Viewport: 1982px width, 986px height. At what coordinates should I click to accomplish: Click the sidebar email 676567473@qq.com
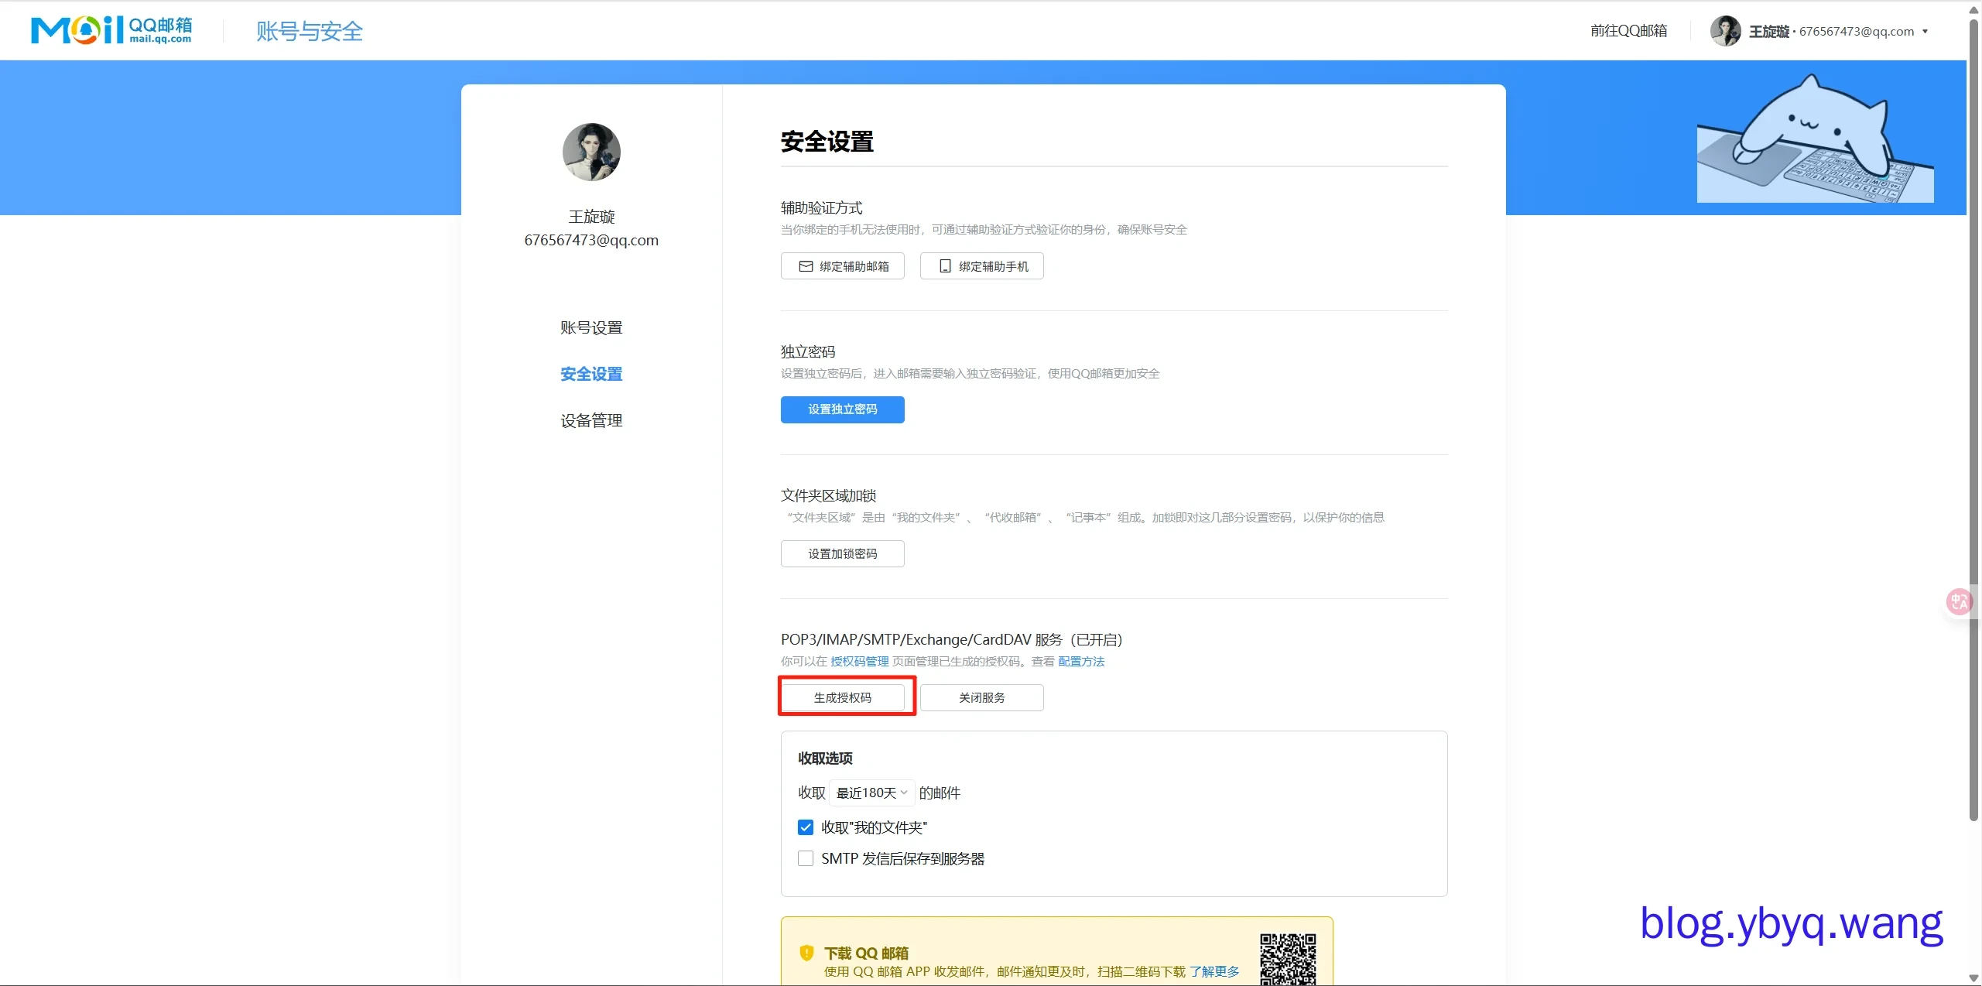(x=591, y=240)
